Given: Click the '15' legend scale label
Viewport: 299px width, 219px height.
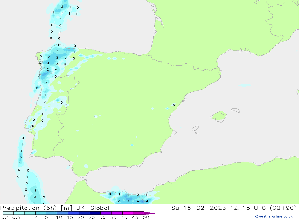Looking at the screenshot, I should [70, 217].
